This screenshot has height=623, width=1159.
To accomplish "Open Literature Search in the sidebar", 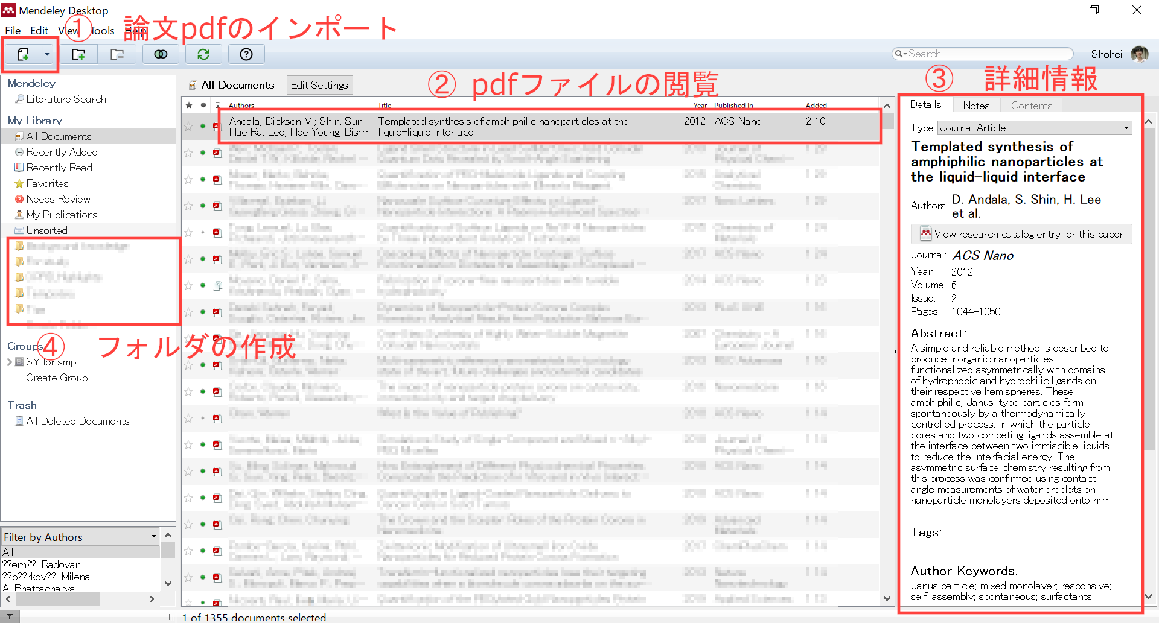I will click(x=66, y=99).
